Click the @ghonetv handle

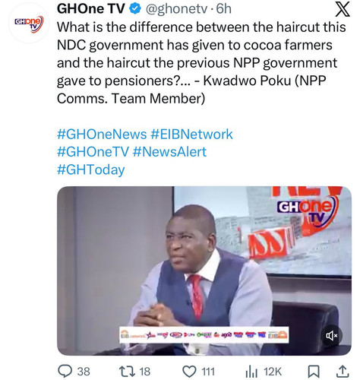point(175,9)
